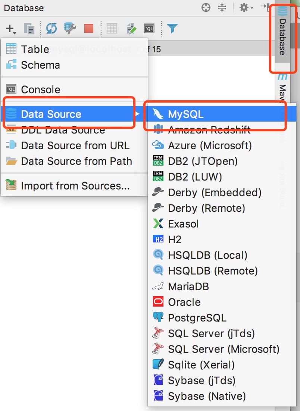Choose SQL Server (Microsoft) driver

(x=222, y=349)
